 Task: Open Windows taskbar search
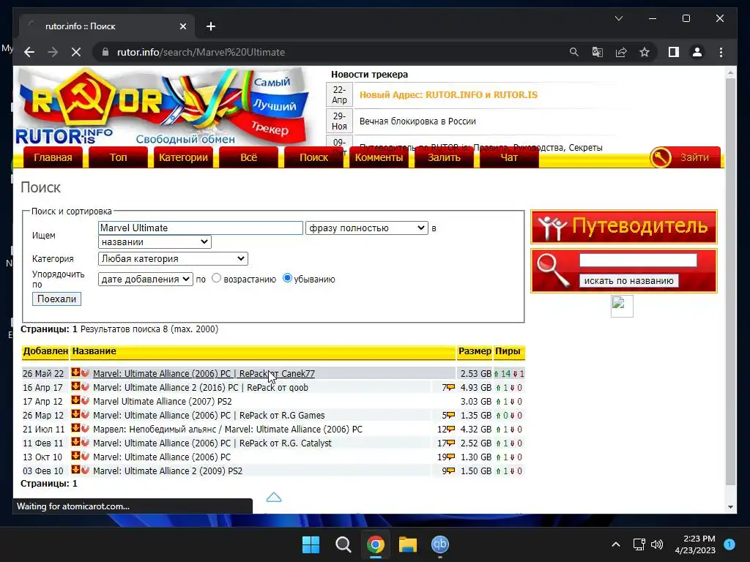(343, 544)
